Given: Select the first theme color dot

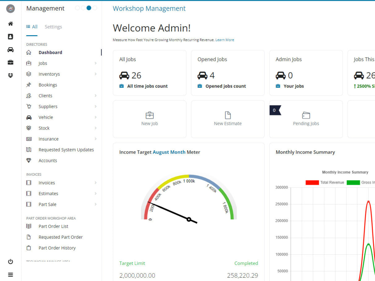Looking at the screenshot, I should [77, 8].
